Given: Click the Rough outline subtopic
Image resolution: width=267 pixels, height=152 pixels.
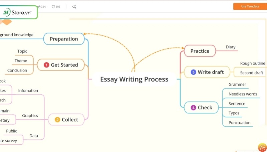Looking at the screenshot, I should pyautogui.click(x=253, y=63).
